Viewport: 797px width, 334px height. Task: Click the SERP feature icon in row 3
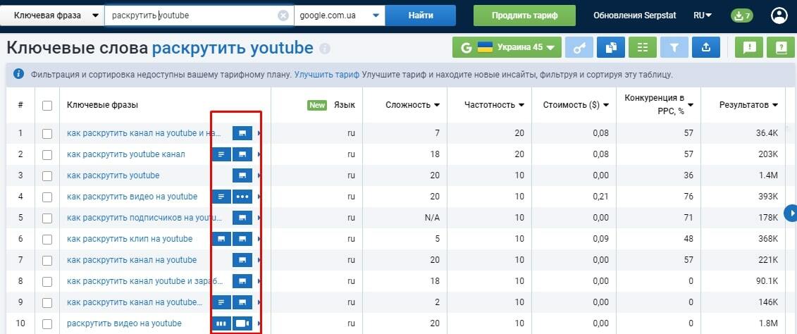pyautogui.click(x=242, y=175)
